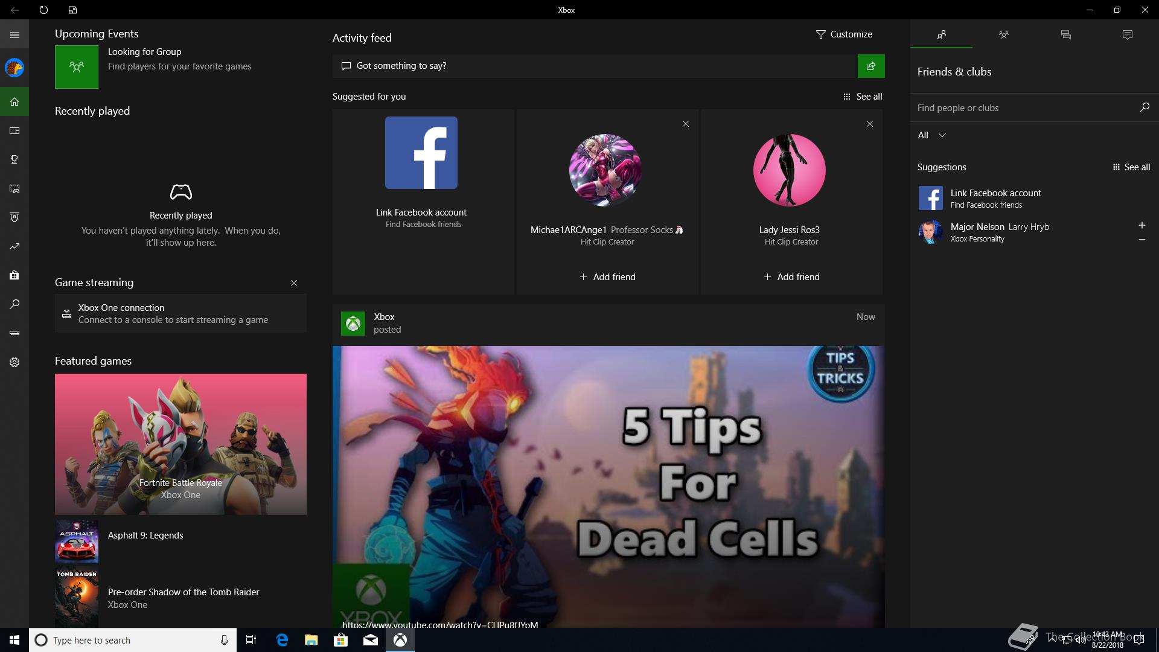
Task: Open Clubs shield icon in sidebar
Action: 14,217
